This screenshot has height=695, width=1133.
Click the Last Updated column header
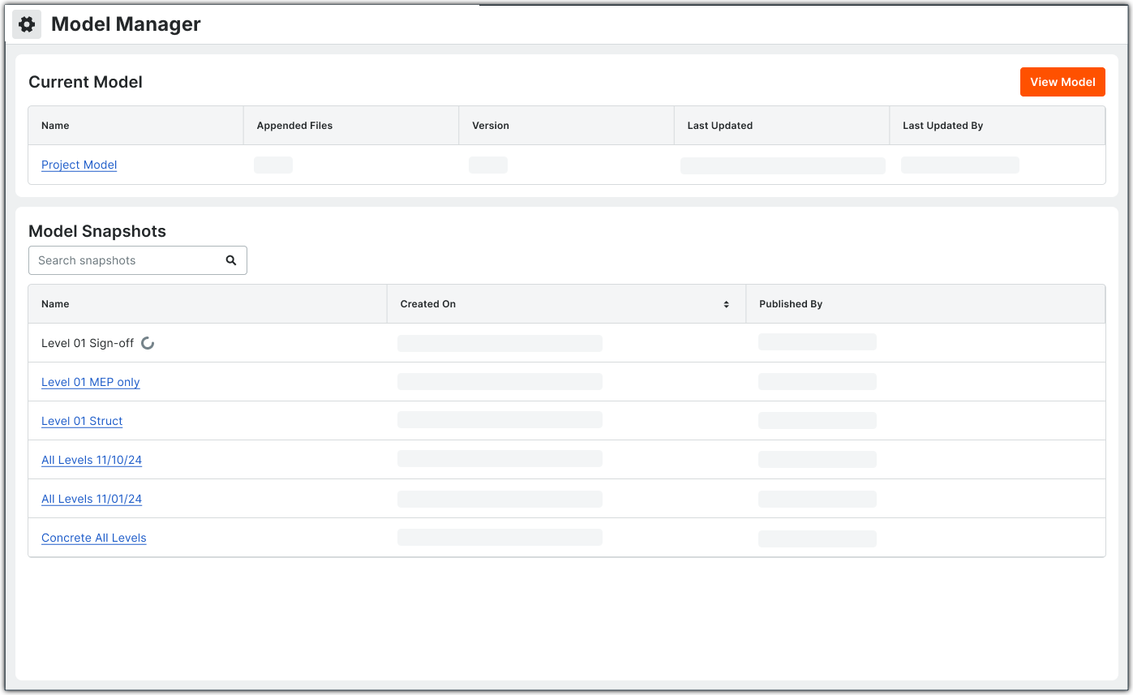pyautogui.click(x=782, y=126)
